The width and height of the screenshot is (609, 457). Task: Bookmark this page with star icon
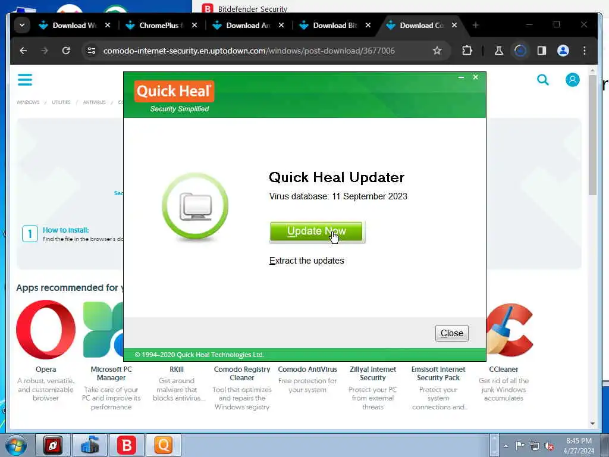click(x=437, y=51)
